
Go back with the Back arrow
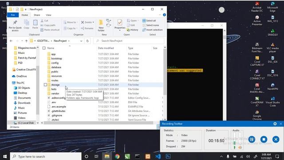[11, 41]
